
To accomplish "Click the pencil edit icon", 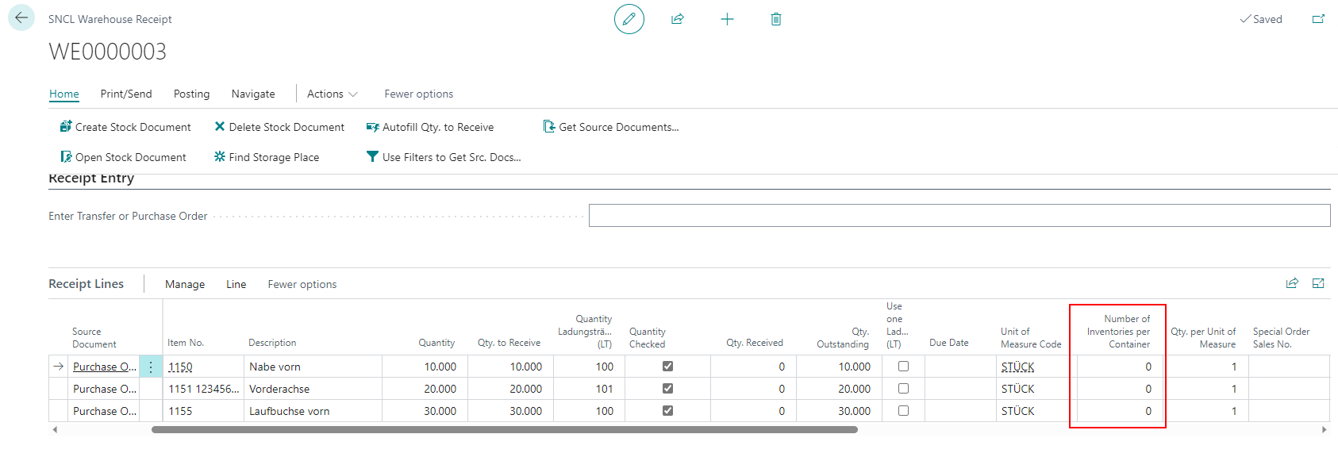I will (x=629, y=19).
